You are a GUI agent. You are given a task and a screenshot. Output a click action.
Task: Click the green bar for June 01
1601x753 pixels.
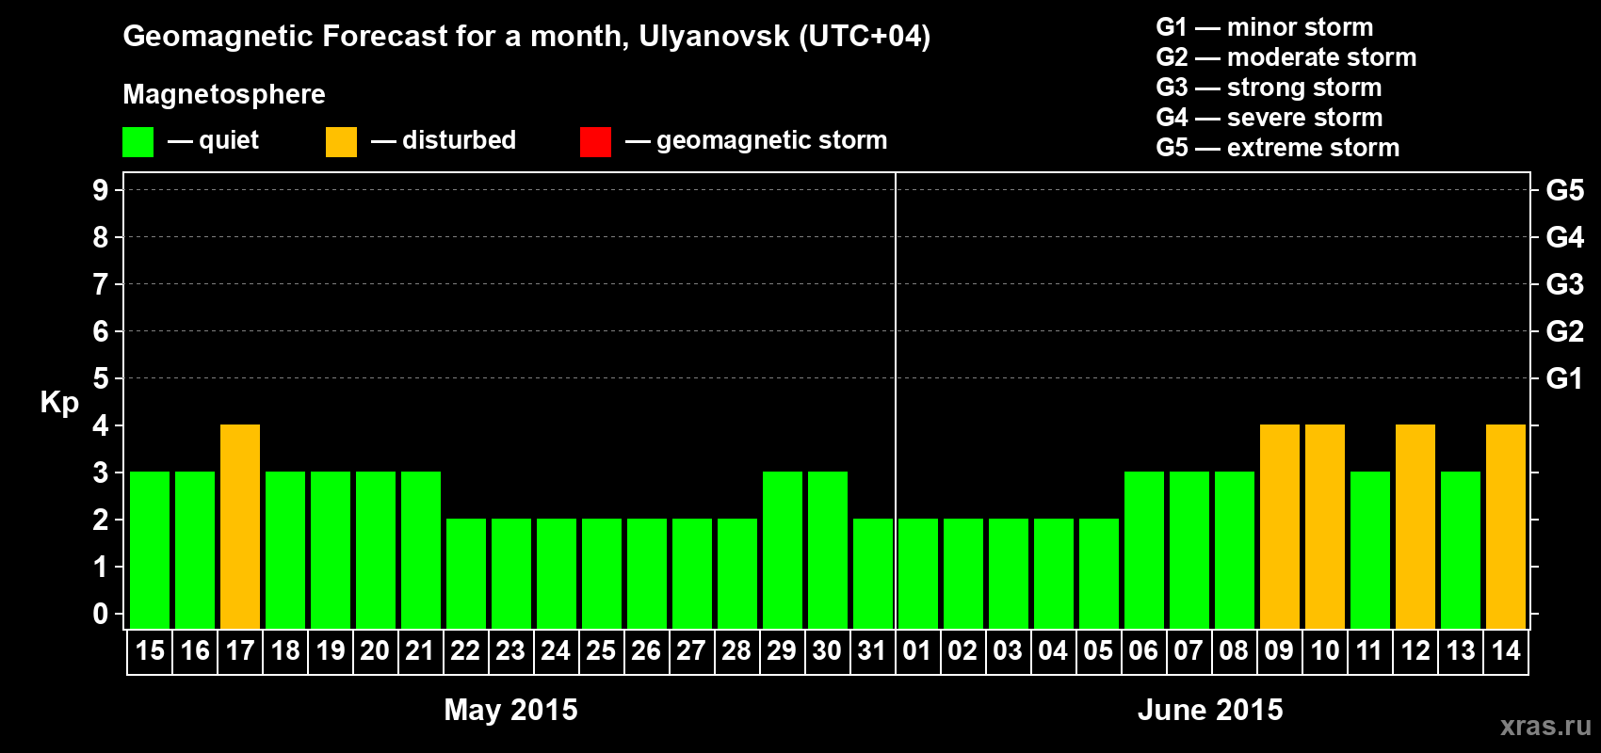click(x=918, y=573)
